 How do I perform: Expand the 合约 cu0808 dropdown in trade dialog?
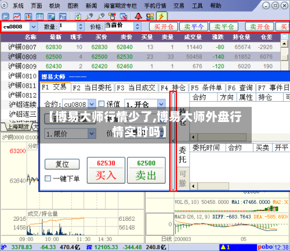92,105
